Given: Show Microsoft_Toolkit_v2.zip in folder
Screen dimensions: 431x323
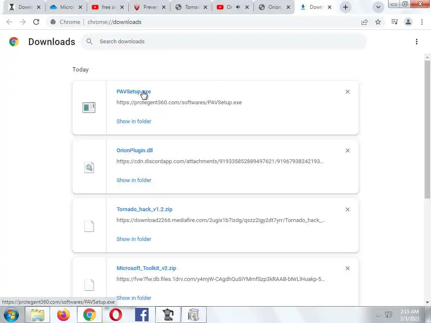Looking at the screenshot, I should (133, 298).
